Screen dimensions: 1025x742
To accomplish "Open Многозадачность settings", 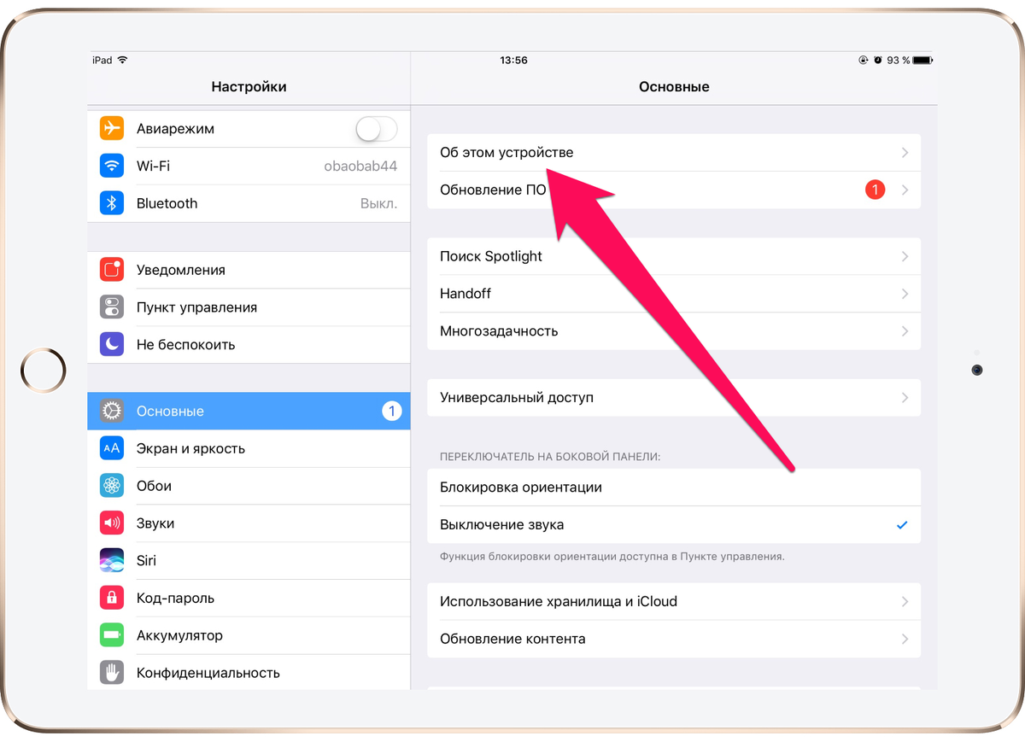I will click(x=674, y=331).
